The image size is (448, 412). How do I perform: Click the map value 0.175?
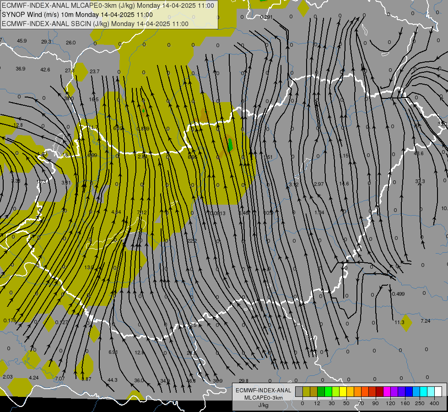[x=10, y=320]
